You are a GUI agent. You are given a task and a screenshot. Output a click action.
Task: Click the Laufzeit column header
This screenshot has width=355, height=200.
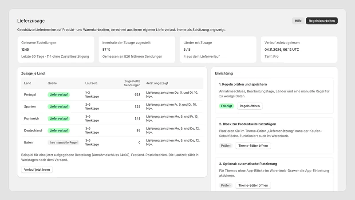click(91, 83)
